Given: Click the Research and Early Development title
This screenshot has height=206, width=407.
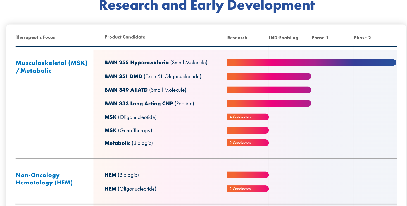Looking at the screenshot, I should (x=207, y=6).
